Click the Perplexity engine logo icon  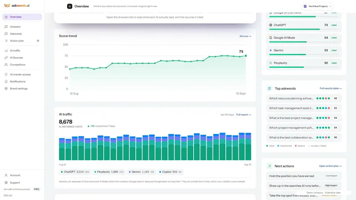(271, 63)
